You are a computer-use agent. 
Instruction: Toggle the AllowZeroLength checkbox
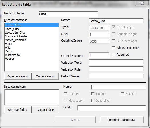point(113,48)
